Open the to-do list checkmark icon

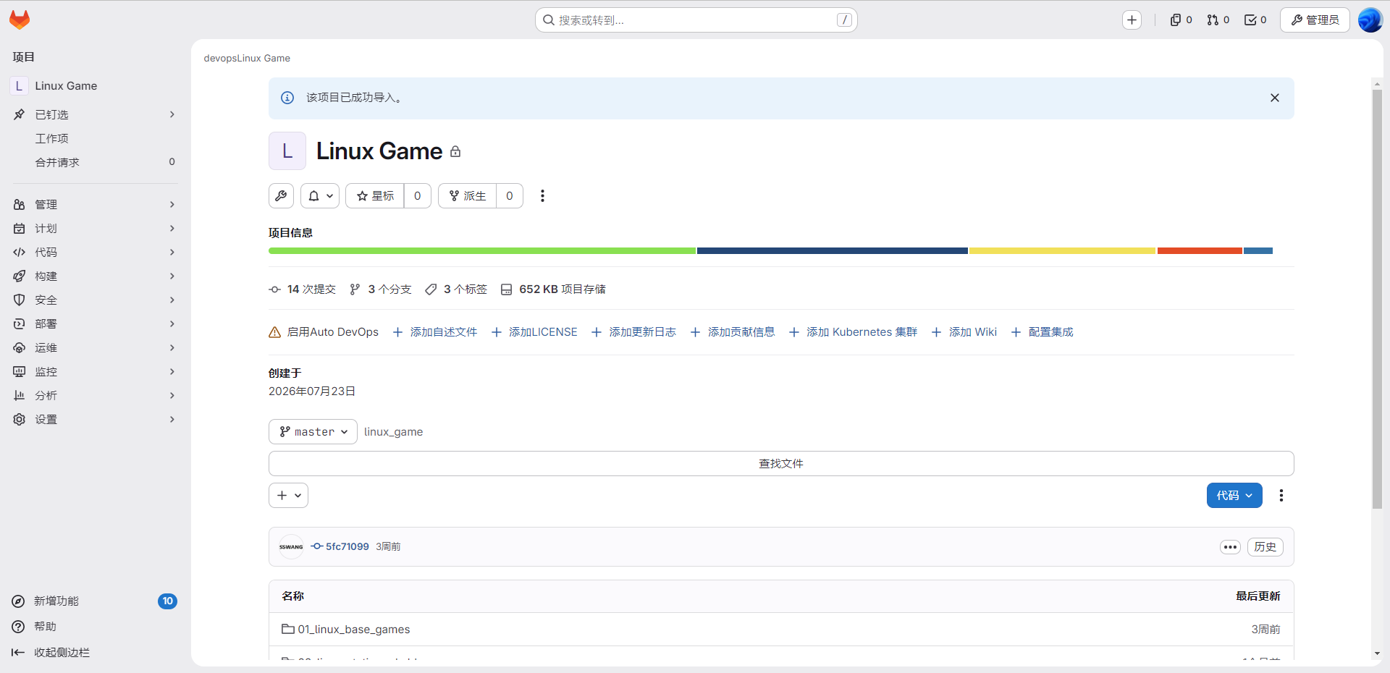coord(1255,20)
